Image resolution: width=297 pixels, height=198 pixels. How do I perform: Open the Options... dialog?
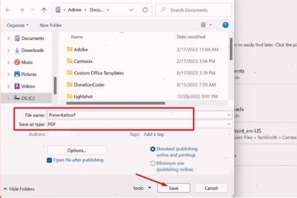pos(77,151)
